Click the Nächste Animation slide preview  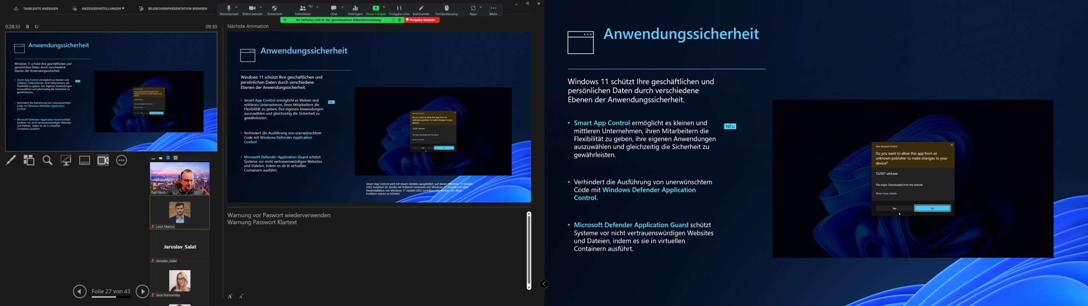(379, 117)
